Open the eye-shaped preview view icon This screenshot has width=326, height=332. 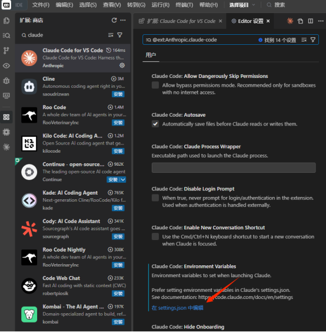point(6,65)
